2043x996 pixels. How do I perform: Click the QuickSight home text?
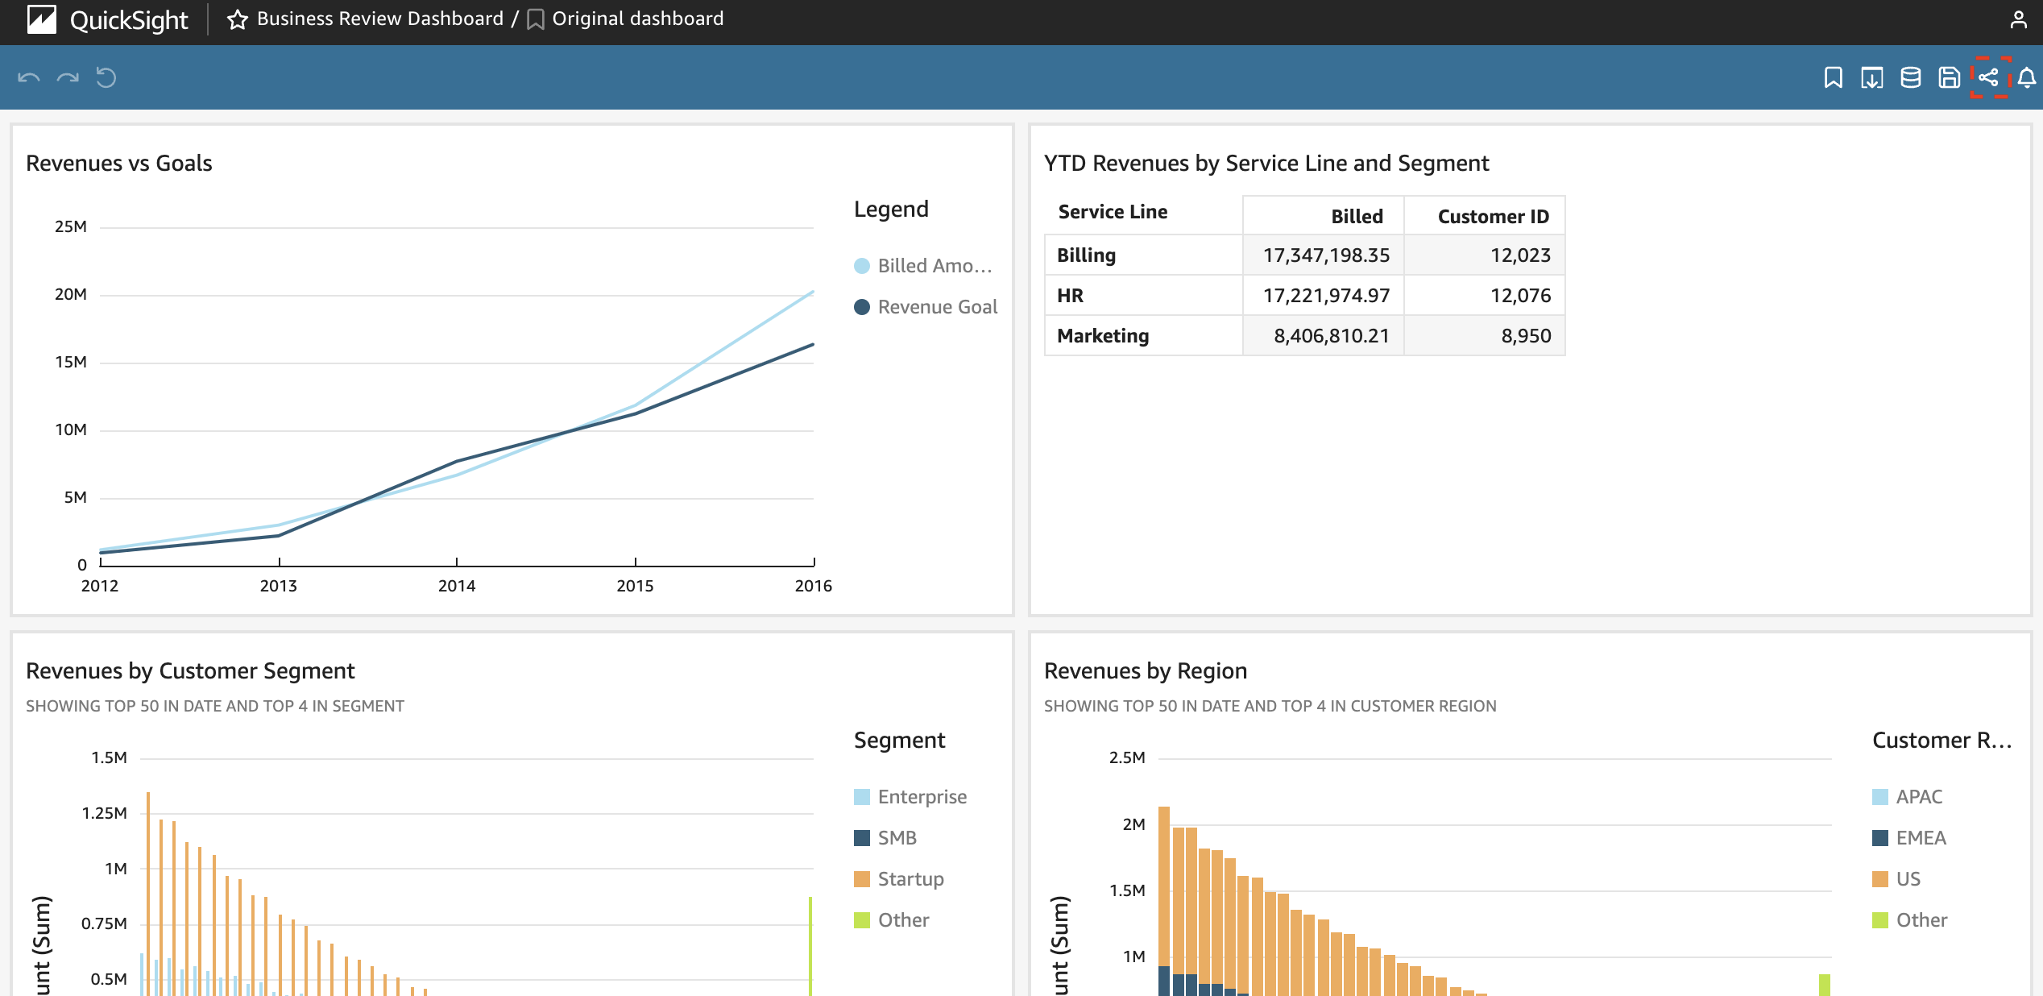(x=129, y=20)
